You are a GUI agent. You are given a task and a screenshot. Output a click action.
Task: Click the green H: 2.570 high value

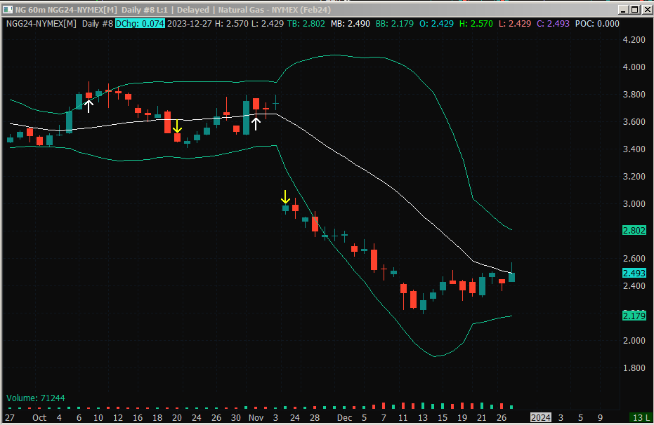476,23
